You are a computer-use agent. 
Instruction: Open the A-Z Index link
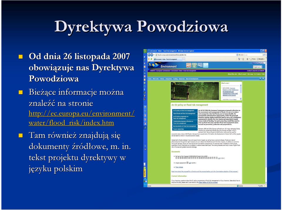coord(257,74)
